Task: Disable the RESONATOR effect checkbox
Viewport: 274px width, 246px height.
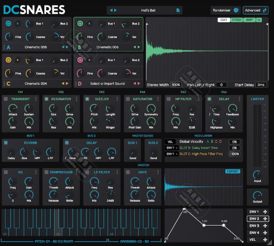Action: coord(46,99)
